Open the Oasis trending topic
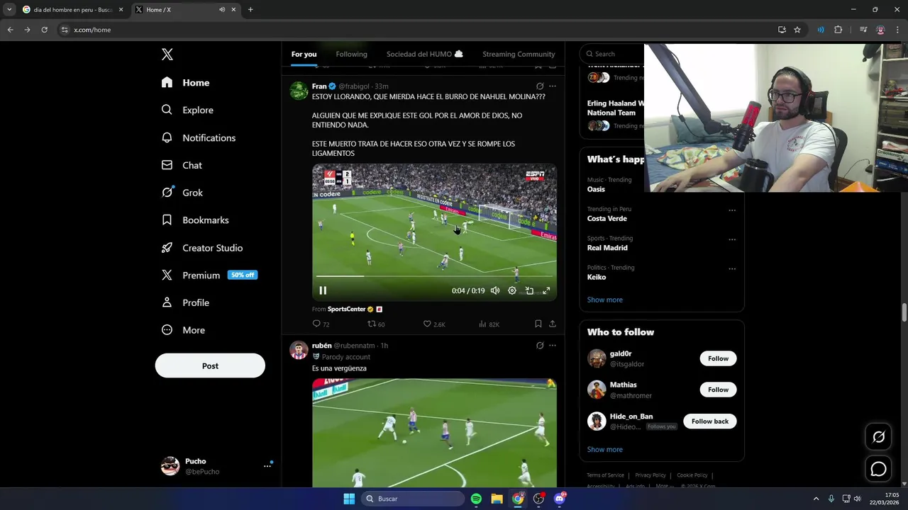The image size is (908, 510). coord(596,189)
